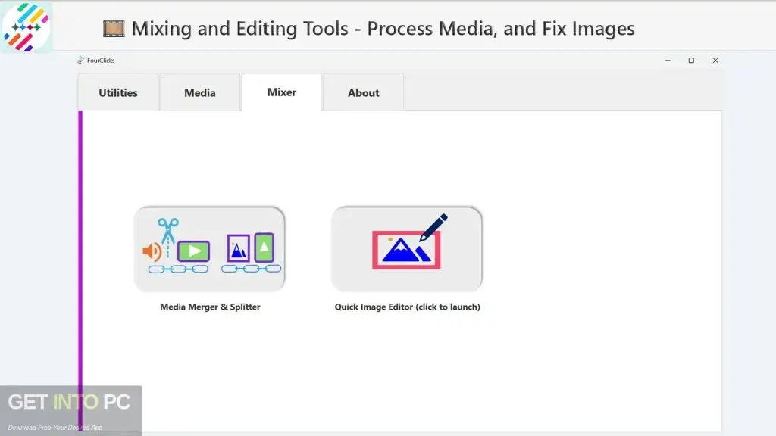The width and height of the screenshot is (776, 436).
Task: Click the "Media Merger & Splitter" label
Action: pyautogui.click(x=210, y=307)
